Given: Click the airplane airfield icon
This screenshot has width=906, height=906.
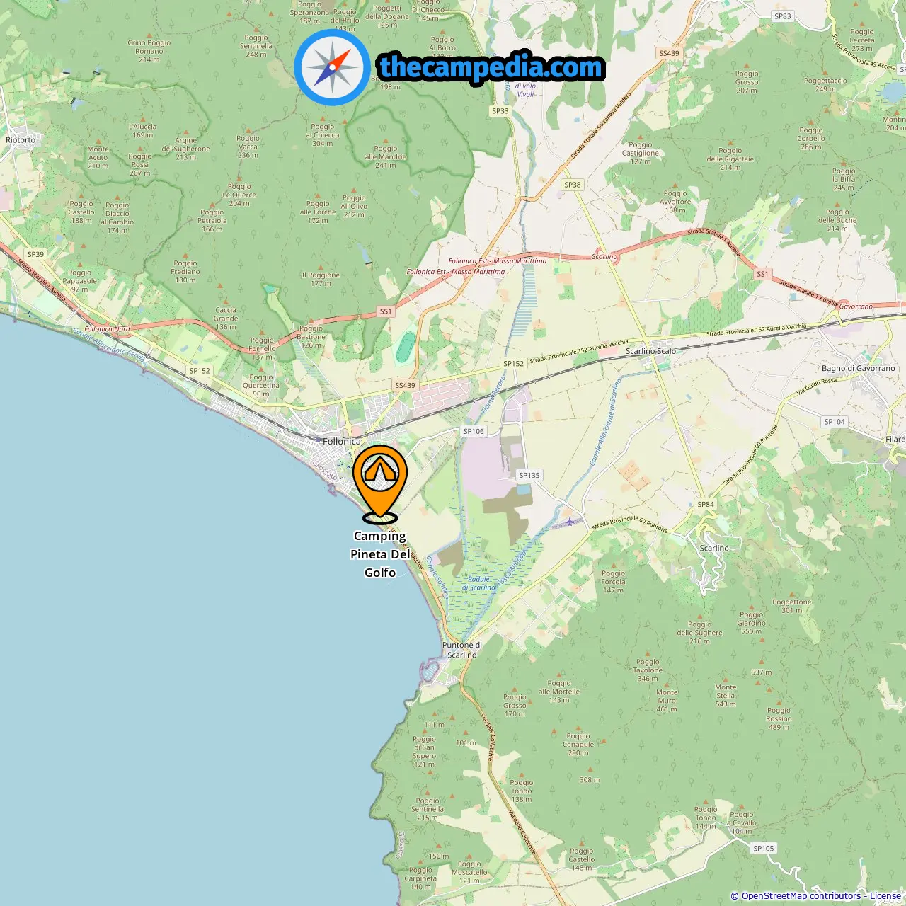Looking at the screenshot, I should (x=570, y=522).
